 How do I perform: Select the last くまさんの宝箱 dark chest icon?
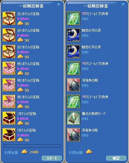pos(9,135)
